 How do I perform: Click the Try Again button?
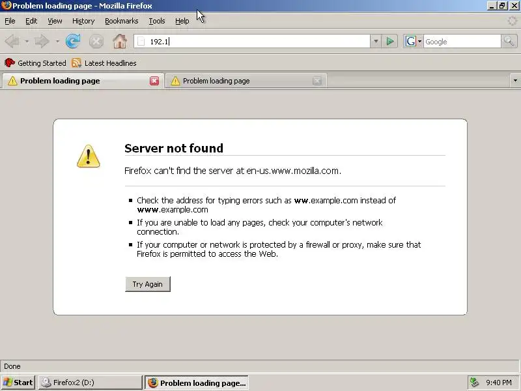point(148,284)
